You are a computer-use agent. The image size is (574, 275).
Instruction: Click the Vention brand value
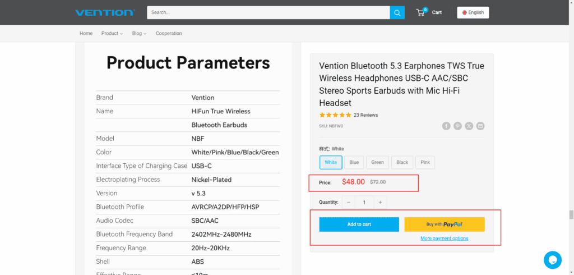click(x=203, y=98)
